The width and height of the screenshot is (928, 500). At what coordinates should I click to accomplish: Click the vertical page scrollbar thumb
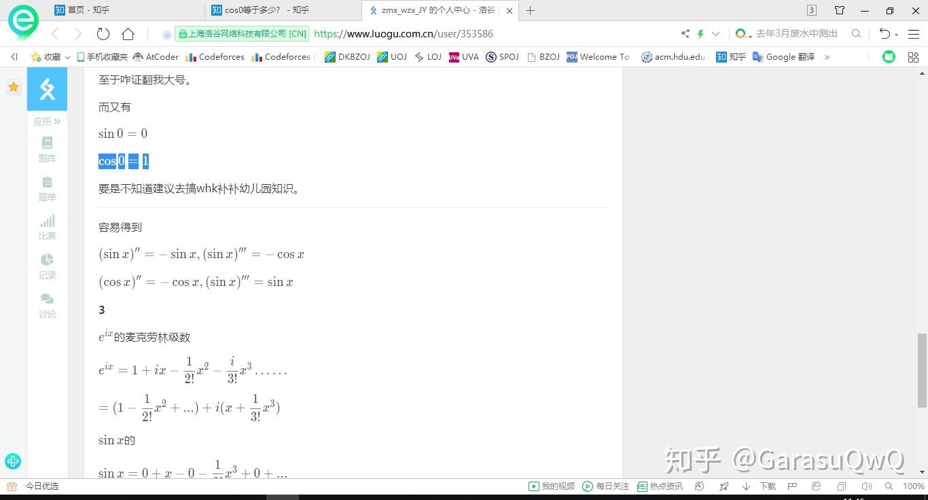click(922, 370)
